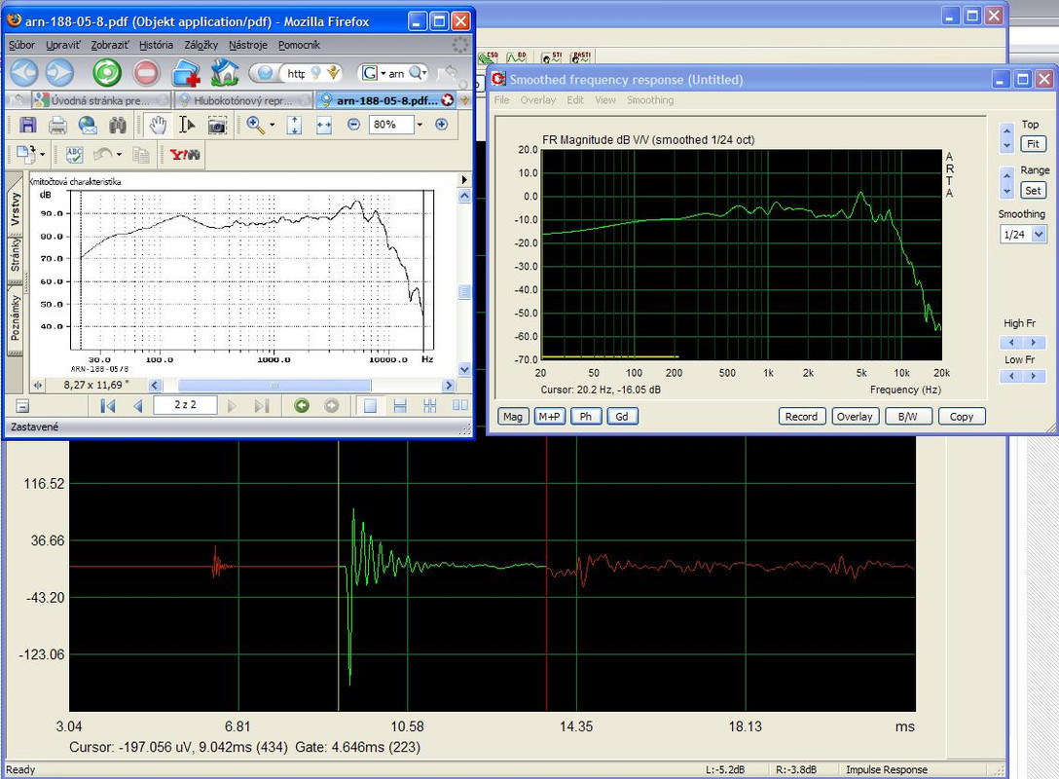Click the Record button
The width and height of the screenshot is (1059, 779).
[801, 416]
